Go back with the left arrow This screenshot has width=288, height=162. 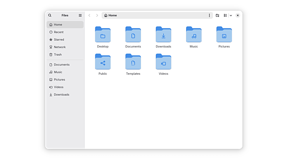89,15
